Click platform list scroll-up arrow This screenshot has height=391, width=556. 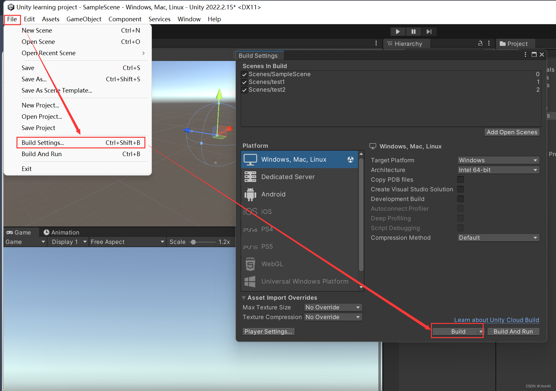coord(361,154)
